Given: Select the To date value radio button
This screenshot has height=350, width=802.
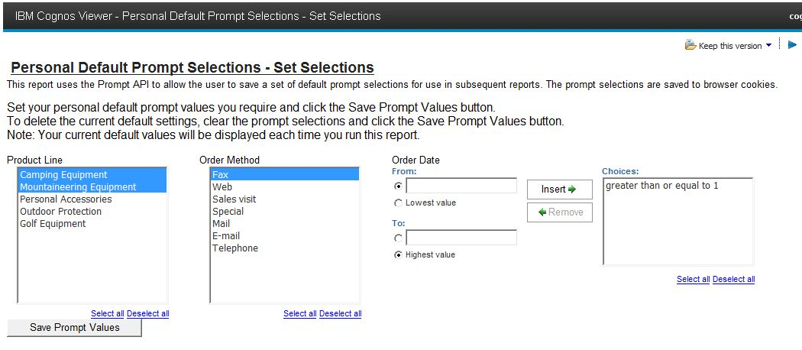Looking at the screenshot, I should click(x=398, y=238).
